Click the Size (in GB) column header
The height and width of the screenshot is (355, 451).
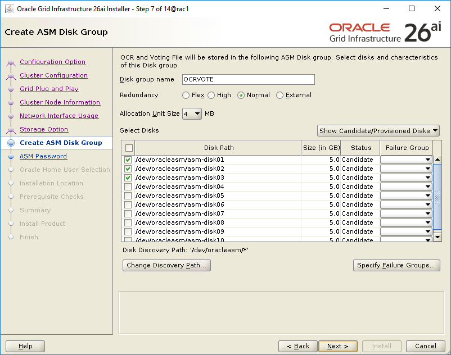(x=321, y=148)
